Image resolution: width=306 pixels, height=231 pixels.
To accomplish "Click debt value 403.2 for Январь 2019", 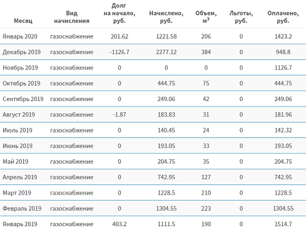I will point(119,224).
